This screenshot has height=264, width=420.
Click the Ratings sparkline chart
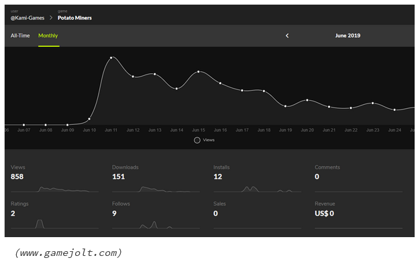coord(54,224)
